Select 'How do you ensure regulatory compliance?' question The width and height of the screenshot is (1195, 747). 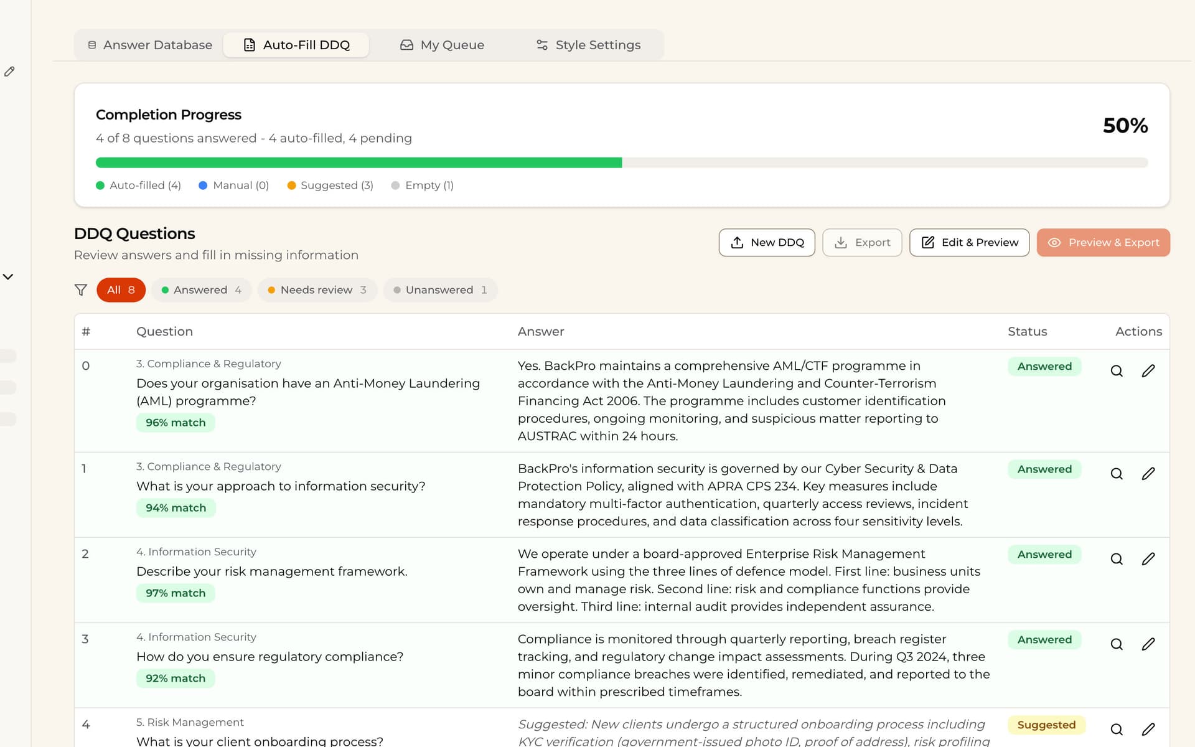[x=270, y=657]
